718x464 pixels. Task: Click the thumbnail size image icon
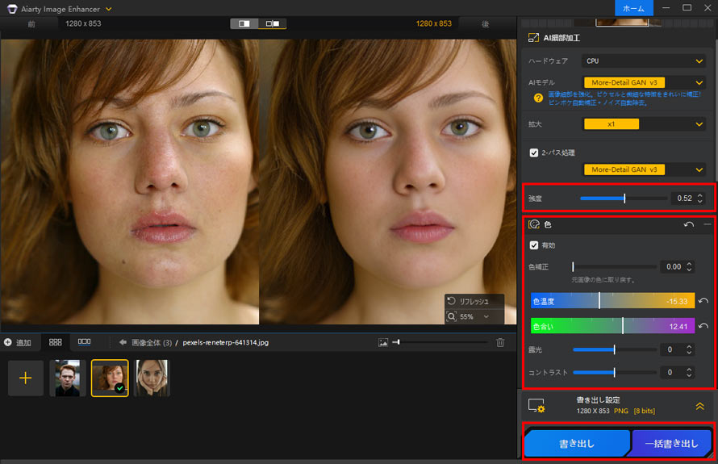pyautogui.click(x=383, y=342)
